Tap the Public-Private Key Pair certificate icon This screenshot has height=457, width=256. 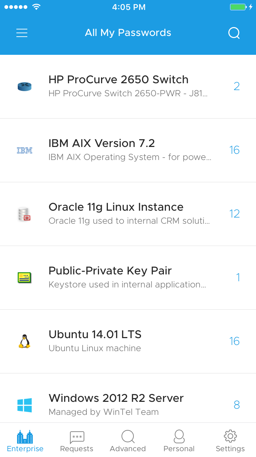tap(25, 277)
